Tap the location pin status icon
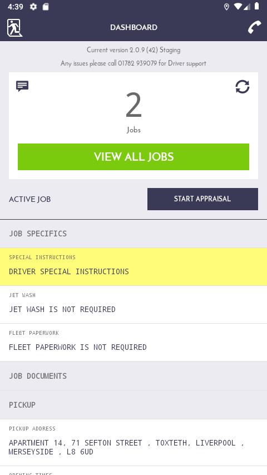This screenshot has height=475, width=267. pos(226,7)
